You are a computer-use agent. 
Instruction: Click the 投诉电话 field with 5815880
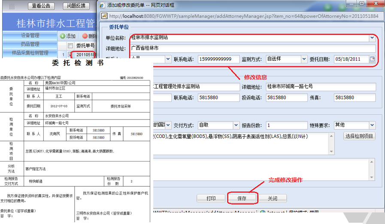287,98
